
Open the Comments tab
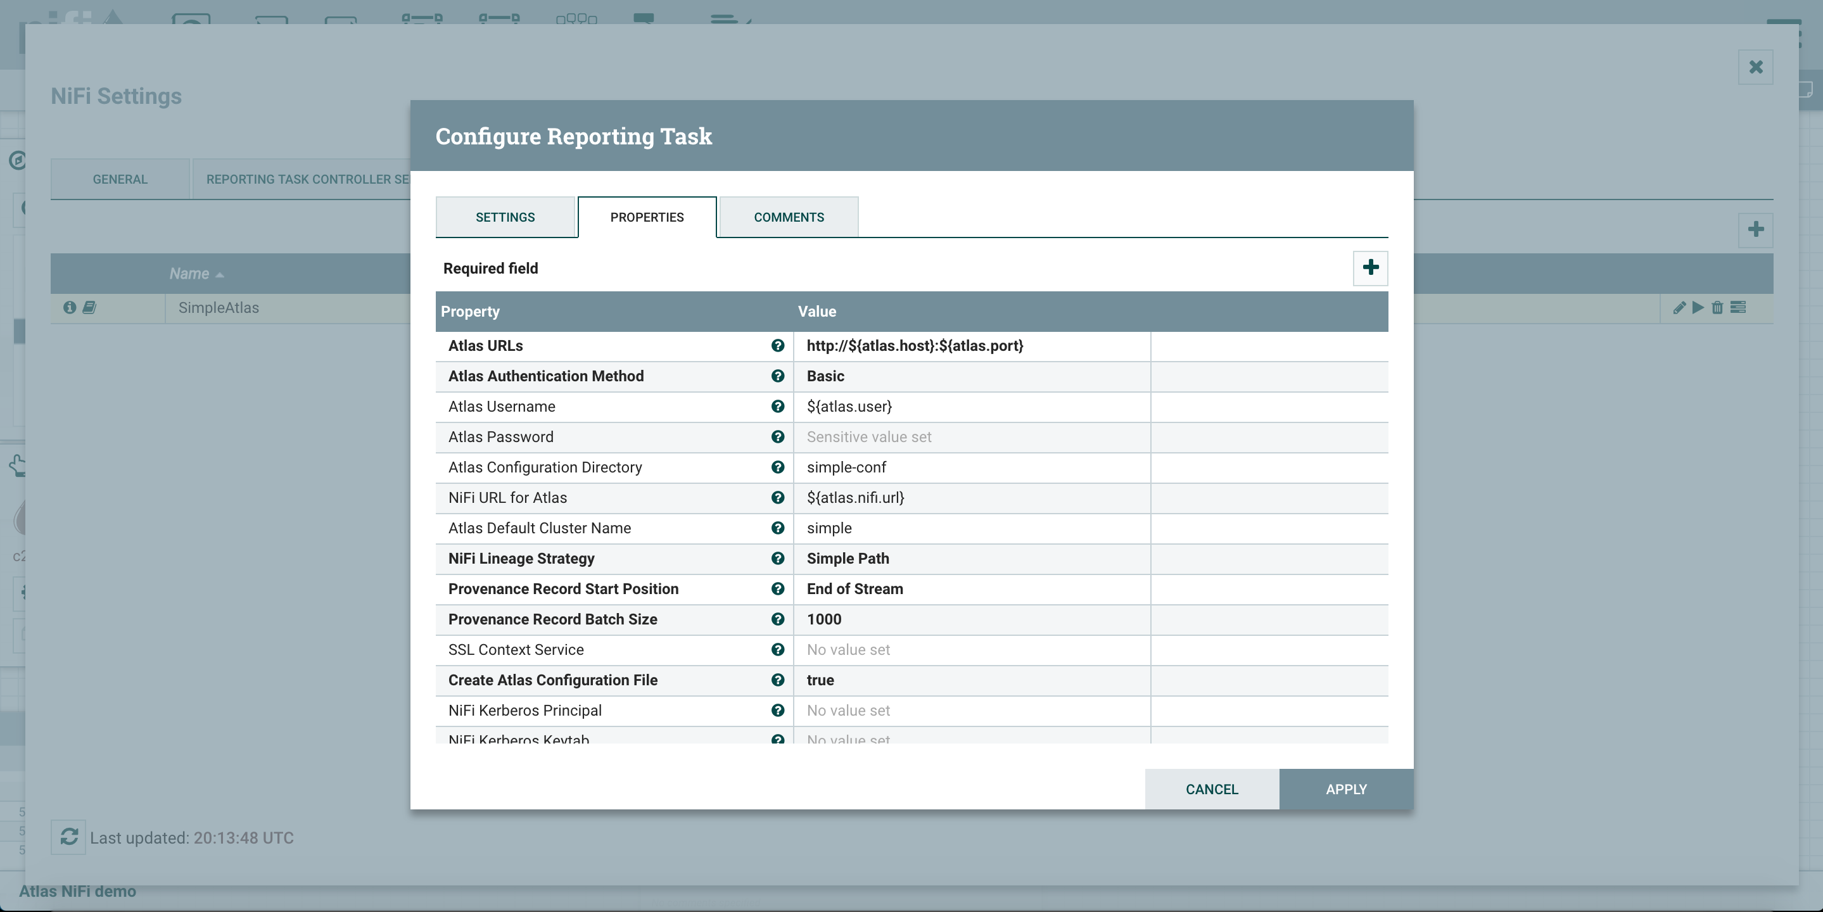[x=789, y=217]
